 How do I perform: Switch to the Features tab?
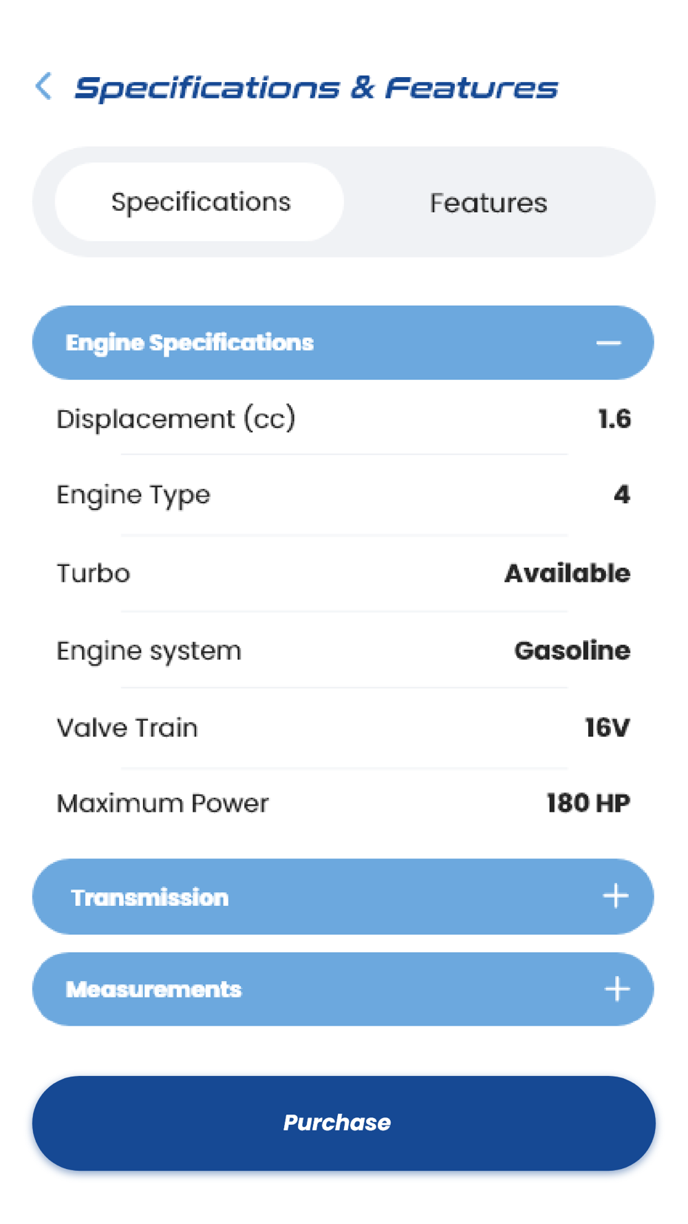coord(488,203)
